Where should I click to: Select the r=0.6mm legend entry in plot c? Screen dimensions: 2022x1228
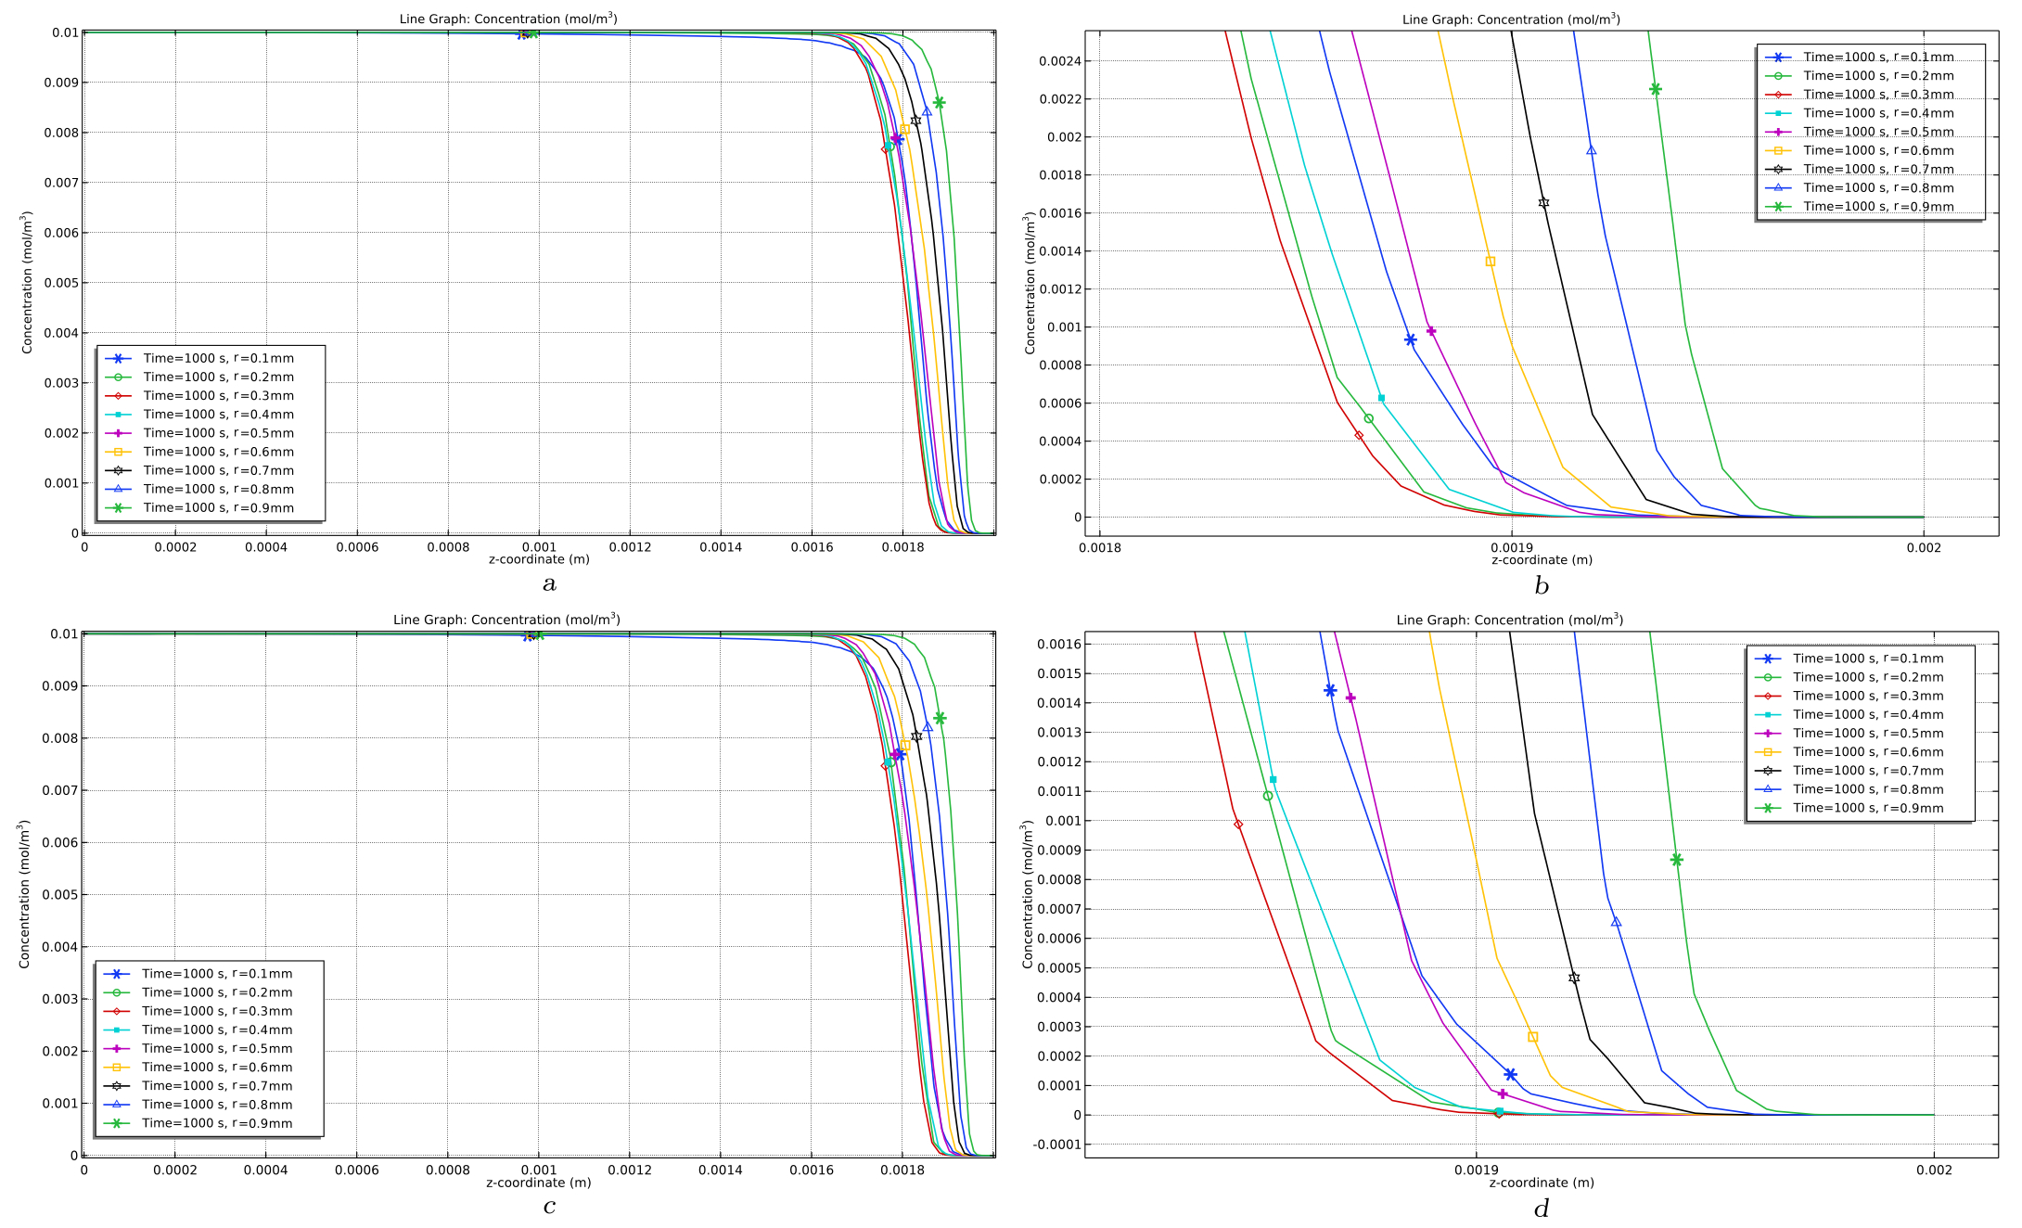[216, 1068]
